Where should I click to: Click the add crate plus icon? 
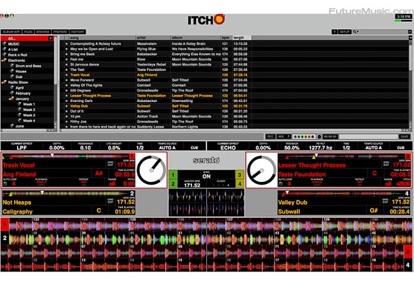pos(50,39)
